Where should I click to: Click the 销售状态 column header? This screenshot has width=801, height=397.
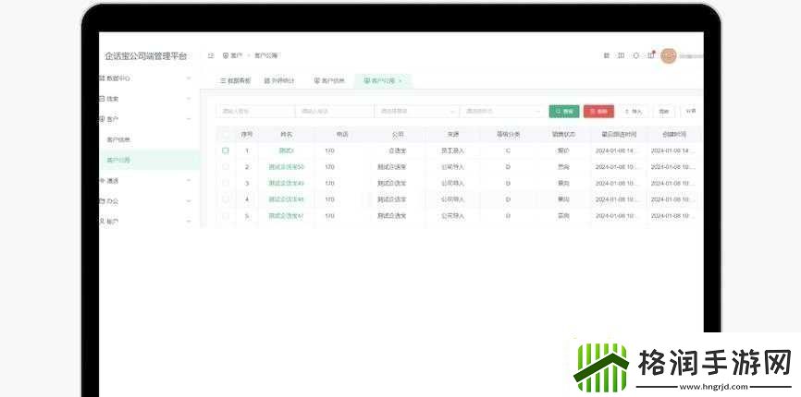click(x=563, y=135)
